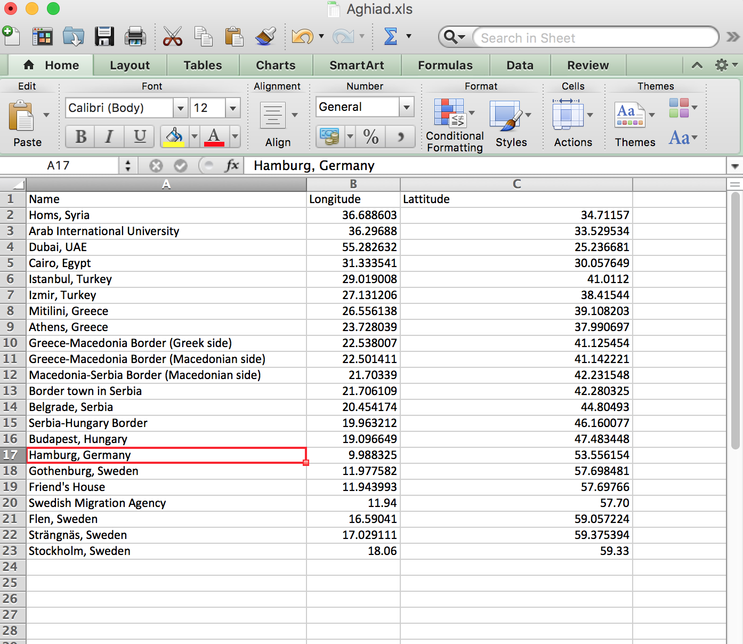Open the Tables tab

pyautogui.click(x=203, y=65)
